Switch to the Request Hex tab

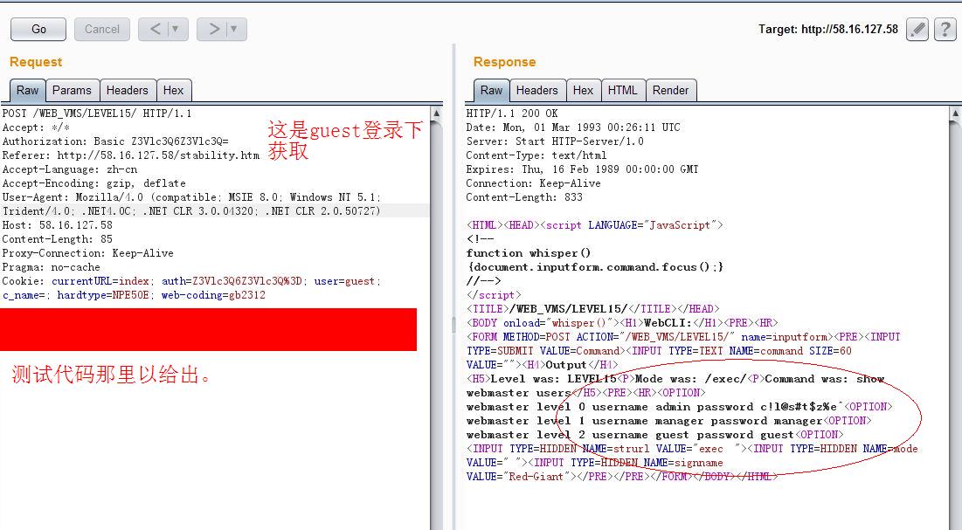point(174,90)
